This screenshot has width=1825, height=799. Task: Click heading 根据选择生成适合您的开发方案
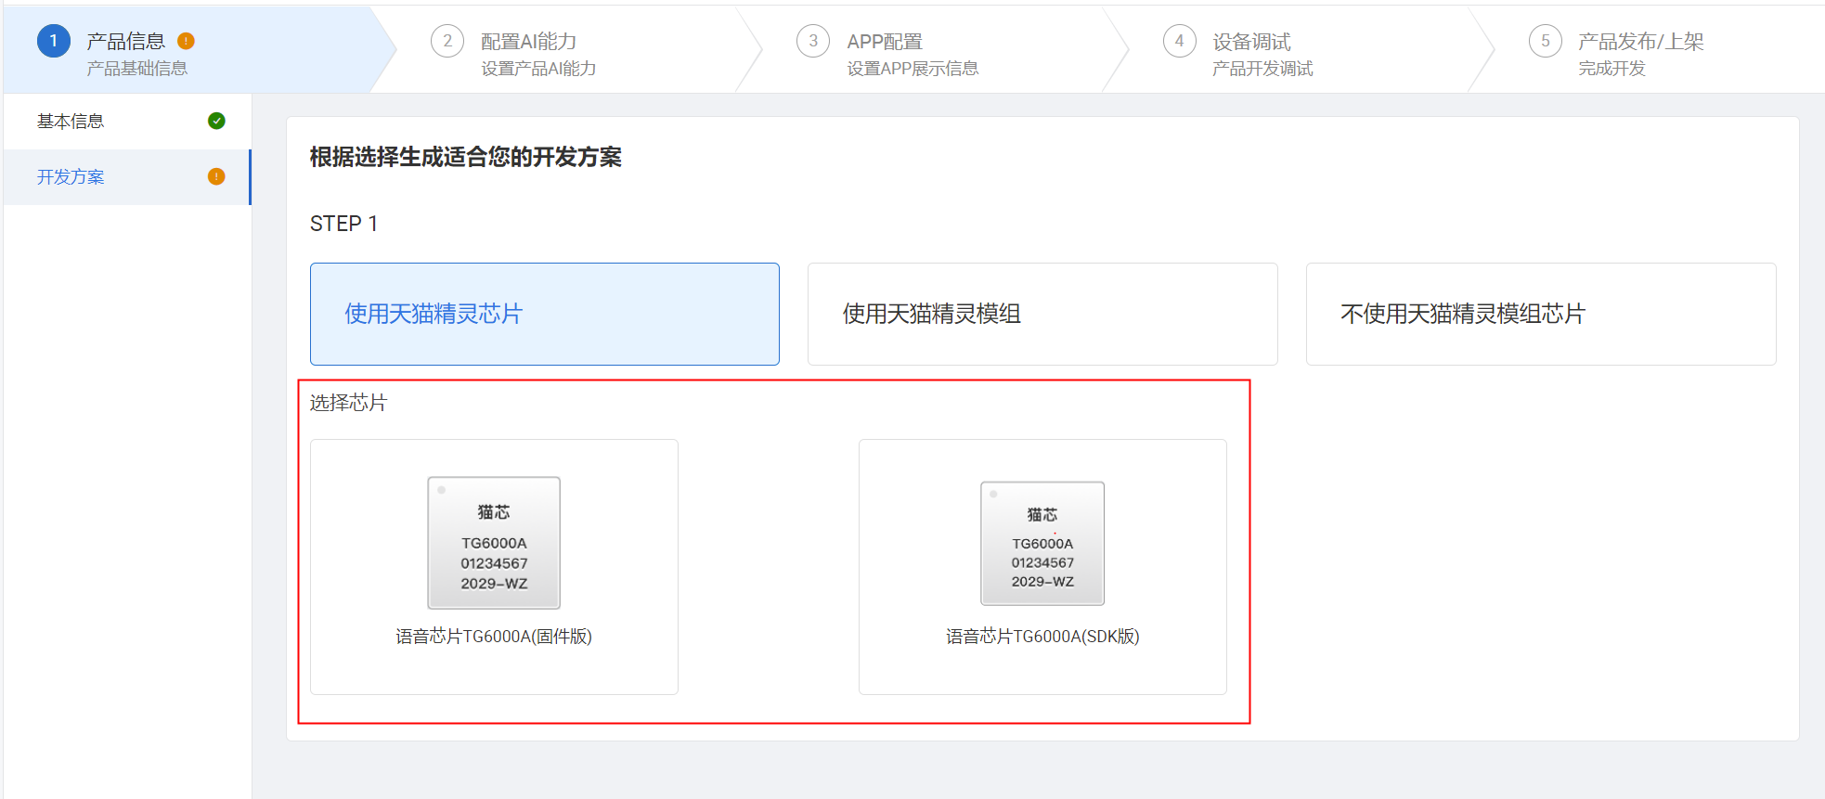[466, 157]
